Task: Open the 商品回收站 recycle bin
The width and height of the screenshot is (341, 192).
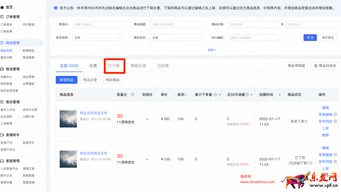Action: point(325,66)
